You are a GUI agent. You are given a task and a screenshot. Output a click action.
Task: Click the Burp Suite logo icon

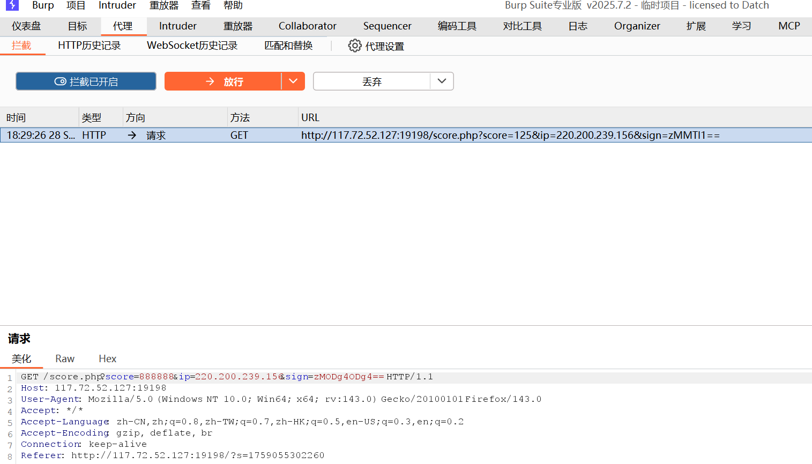[x=12, y=5]
